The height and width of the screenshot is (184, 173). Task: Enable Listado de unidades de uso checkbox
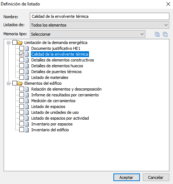coord(21,112)
